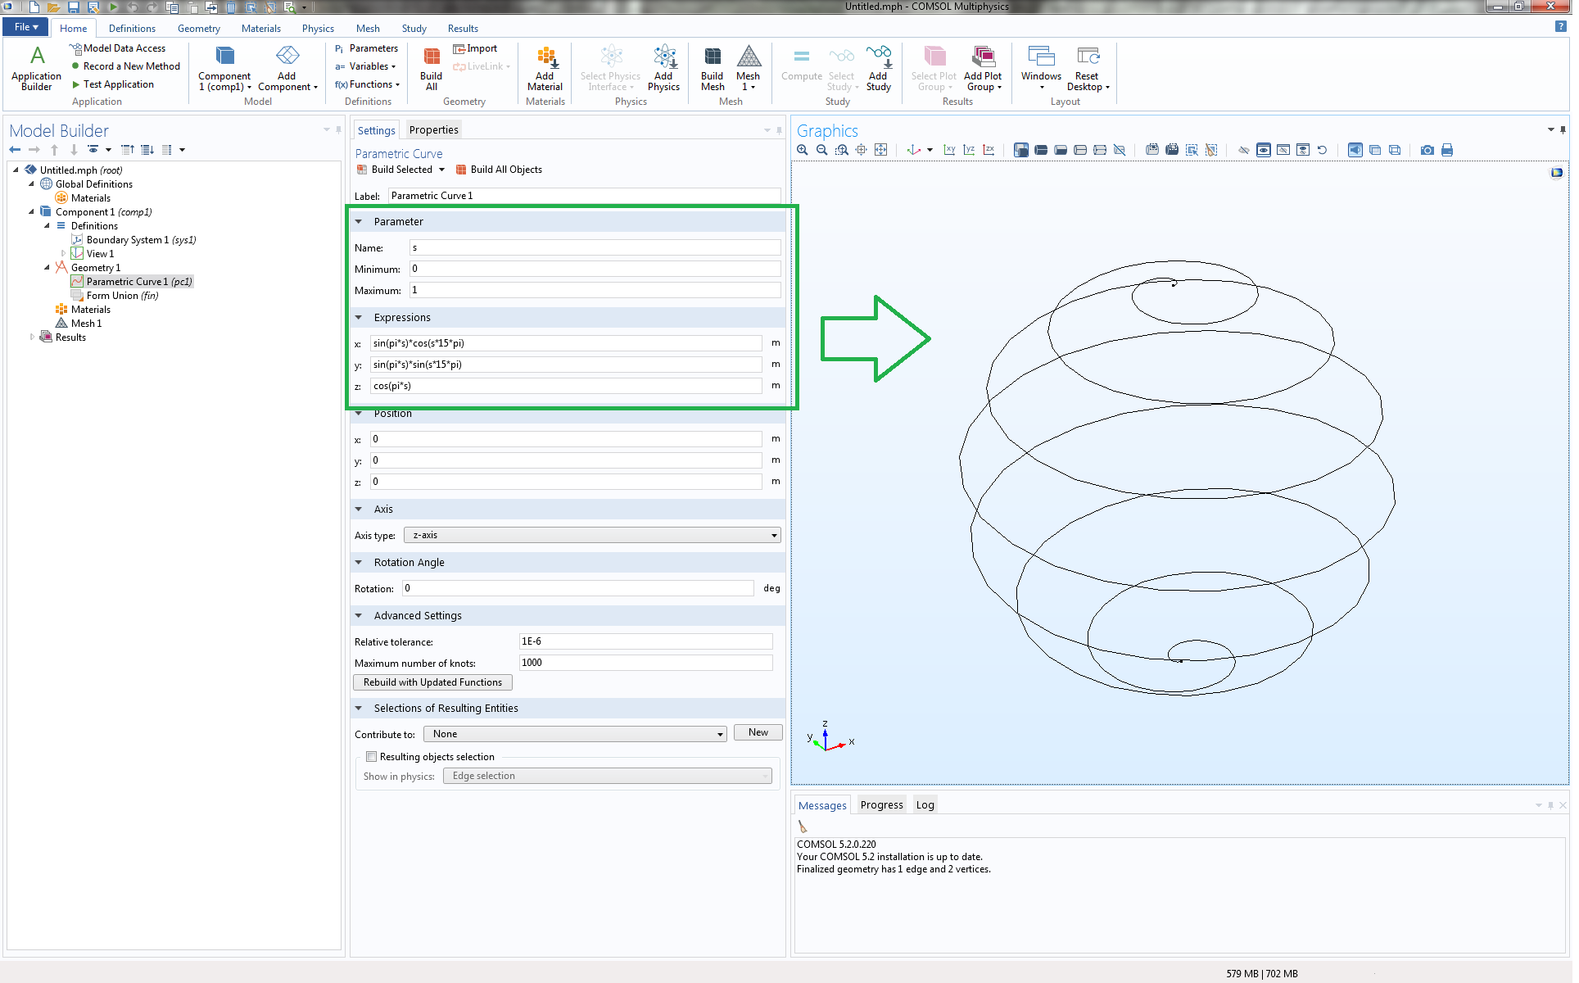Click Rebuild with Updated Functions button
1579x983 pixels.
(432, 682)
